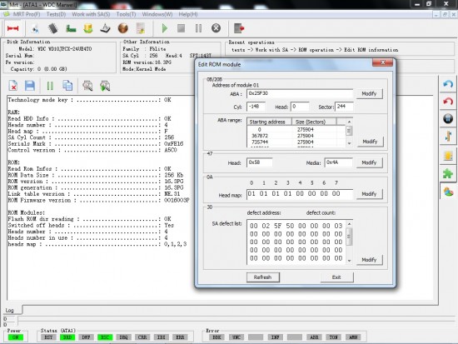This screenshot has width=458, height=344.
Task: Click the chip utility icon in toolbar
Action: [52, 28]
